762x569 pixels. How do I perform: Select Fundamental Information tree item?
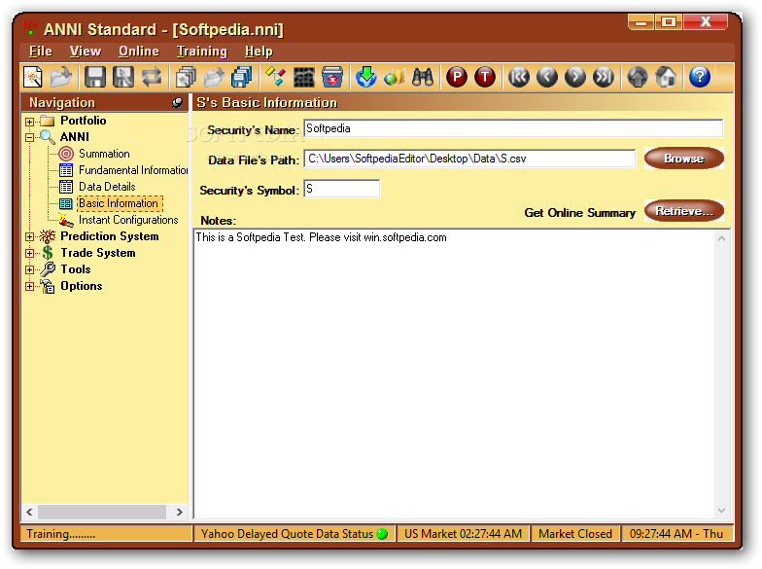pyautogui.click(x=133, y=170)
